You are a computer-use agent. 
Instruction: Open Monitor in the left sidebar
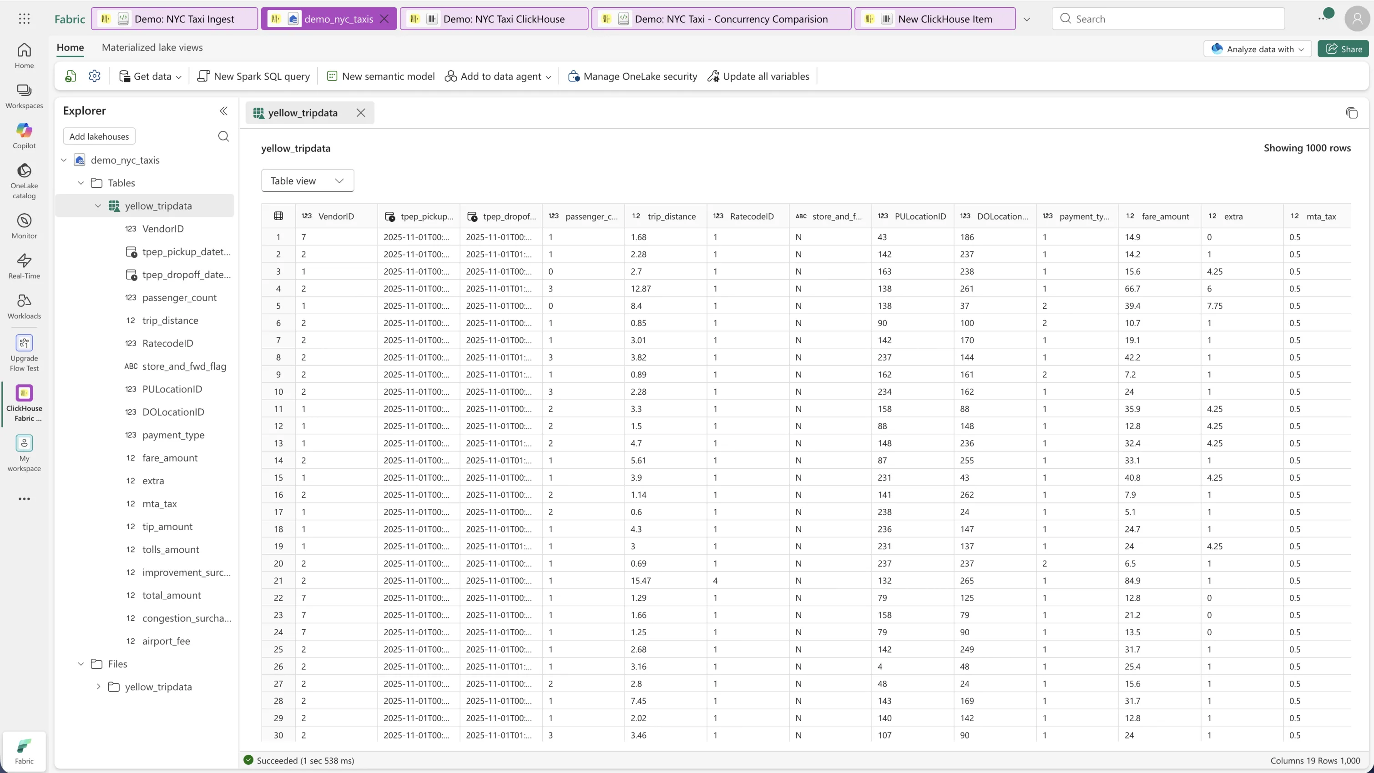(24, 226)
